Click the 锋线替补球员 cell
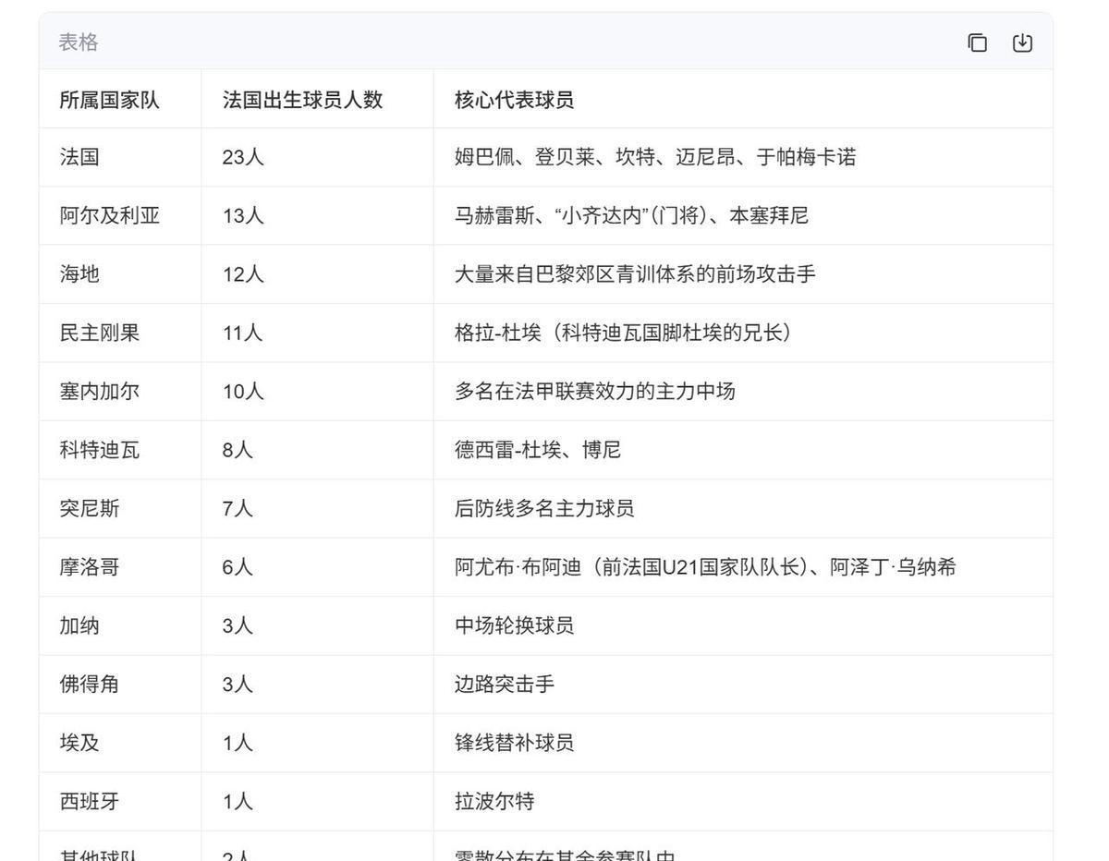 pos(743,743)
